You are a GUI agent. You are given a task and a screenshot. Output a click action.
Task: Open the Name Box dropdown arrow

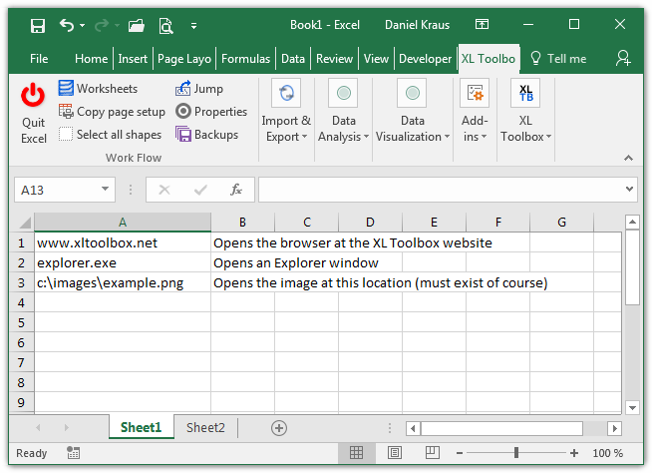(105, 190)
